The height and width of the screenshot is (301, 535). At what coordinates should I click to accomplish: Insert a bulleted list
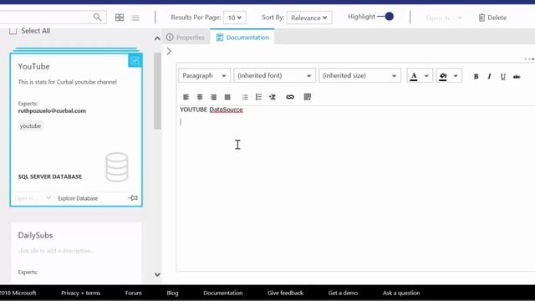click(x=245, y=97)
